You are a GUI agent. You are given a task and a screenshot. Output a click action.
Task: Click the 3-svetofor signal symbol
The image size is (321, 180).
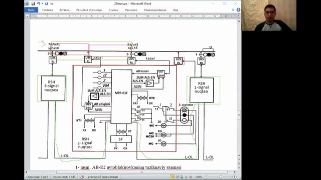pos(185,115)
